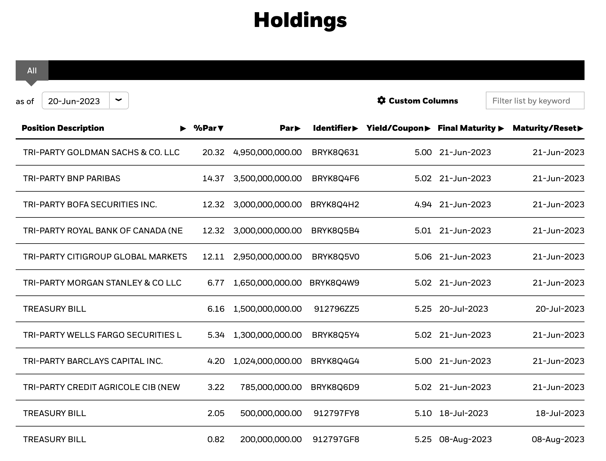606x461 pixels.
Task: Focus the Filter list by keyword box
Action: point(535,101)
